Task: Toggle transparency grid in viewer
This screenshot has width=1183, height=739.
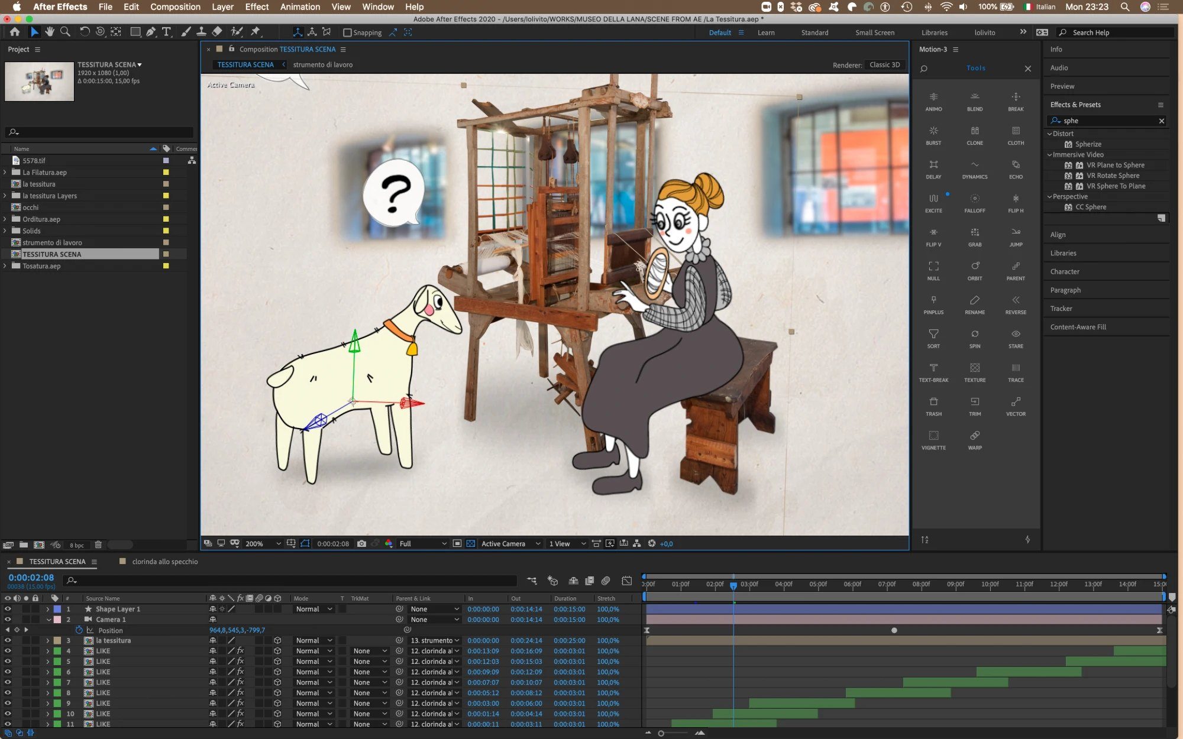Action: tap(470, 543)
